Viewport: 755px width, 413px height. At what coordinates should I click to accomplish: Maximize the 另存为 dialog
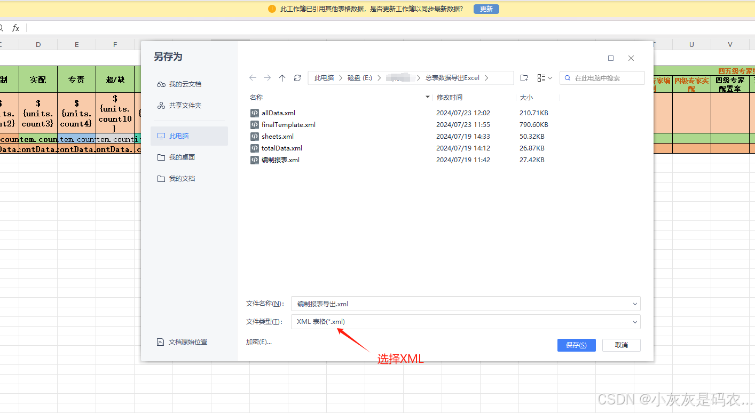point(611,58)
